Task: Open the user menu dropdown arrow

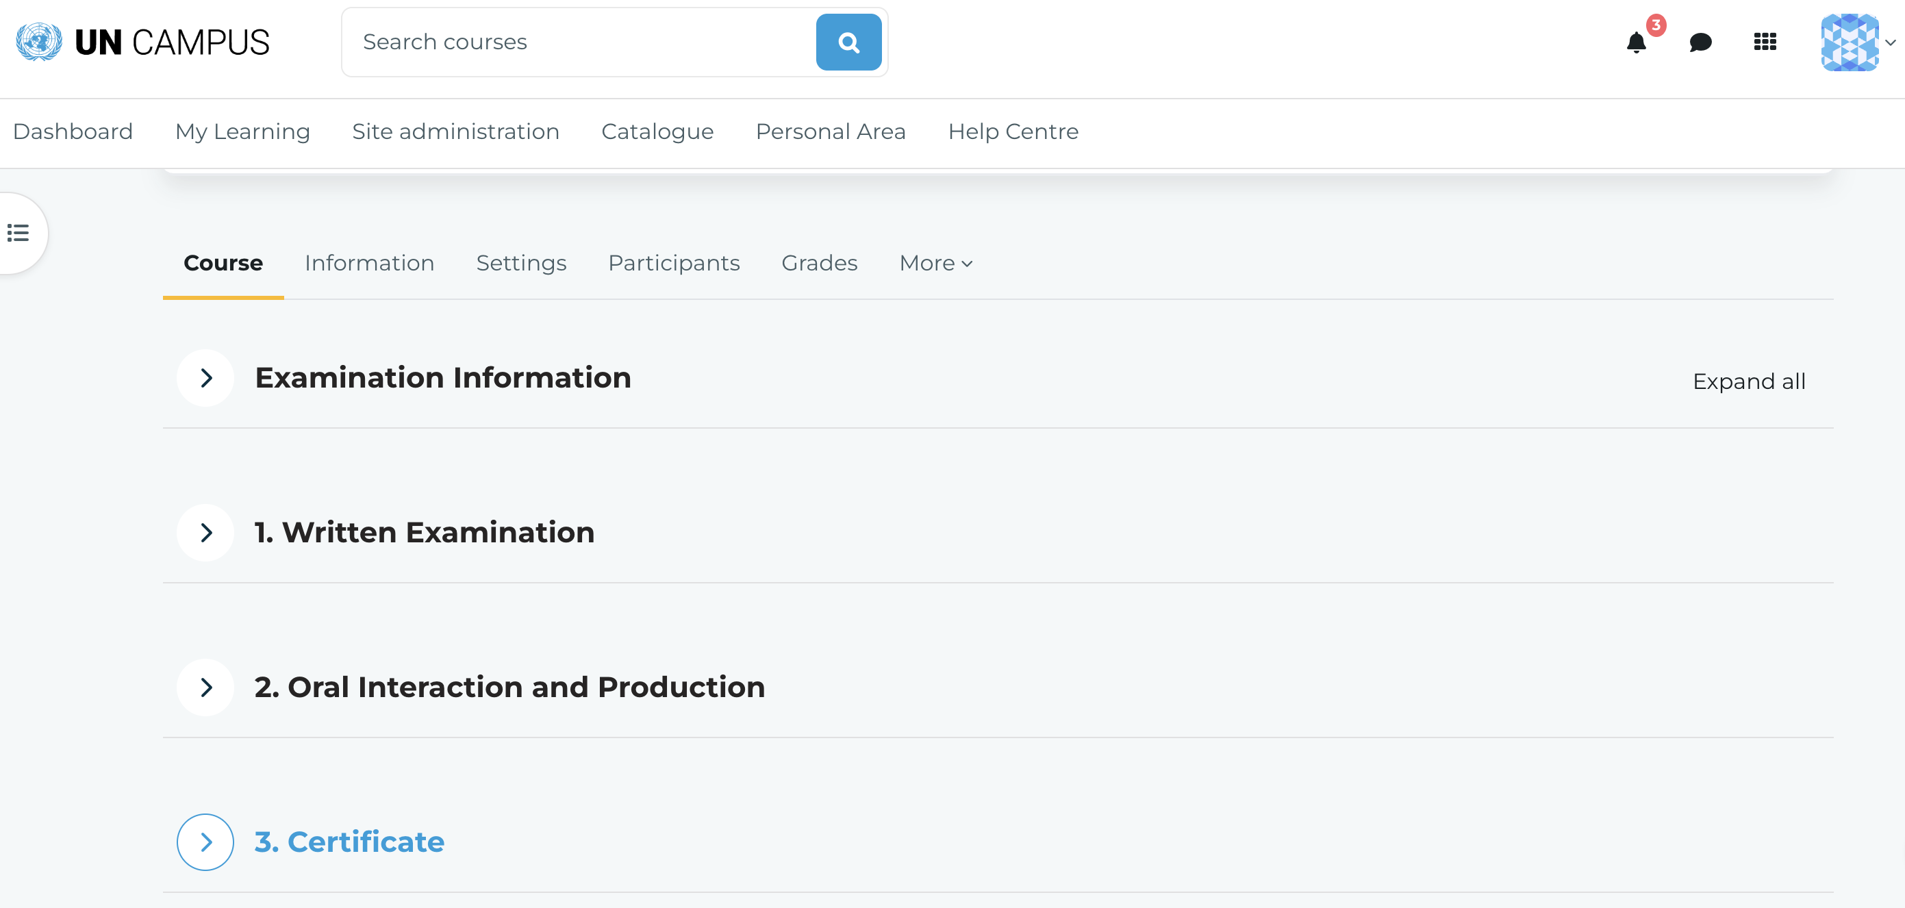Action: point(1890,43)
